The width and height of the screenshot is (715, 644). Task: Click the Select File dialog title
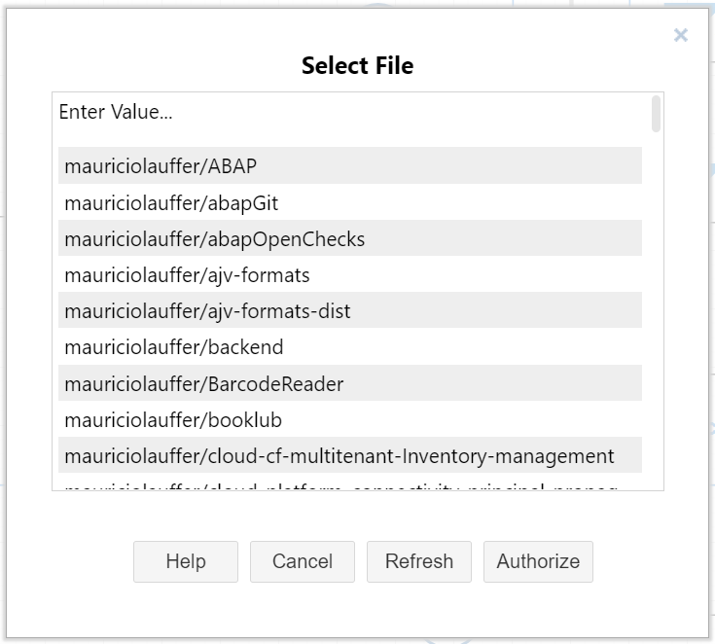tap(357, 66)
